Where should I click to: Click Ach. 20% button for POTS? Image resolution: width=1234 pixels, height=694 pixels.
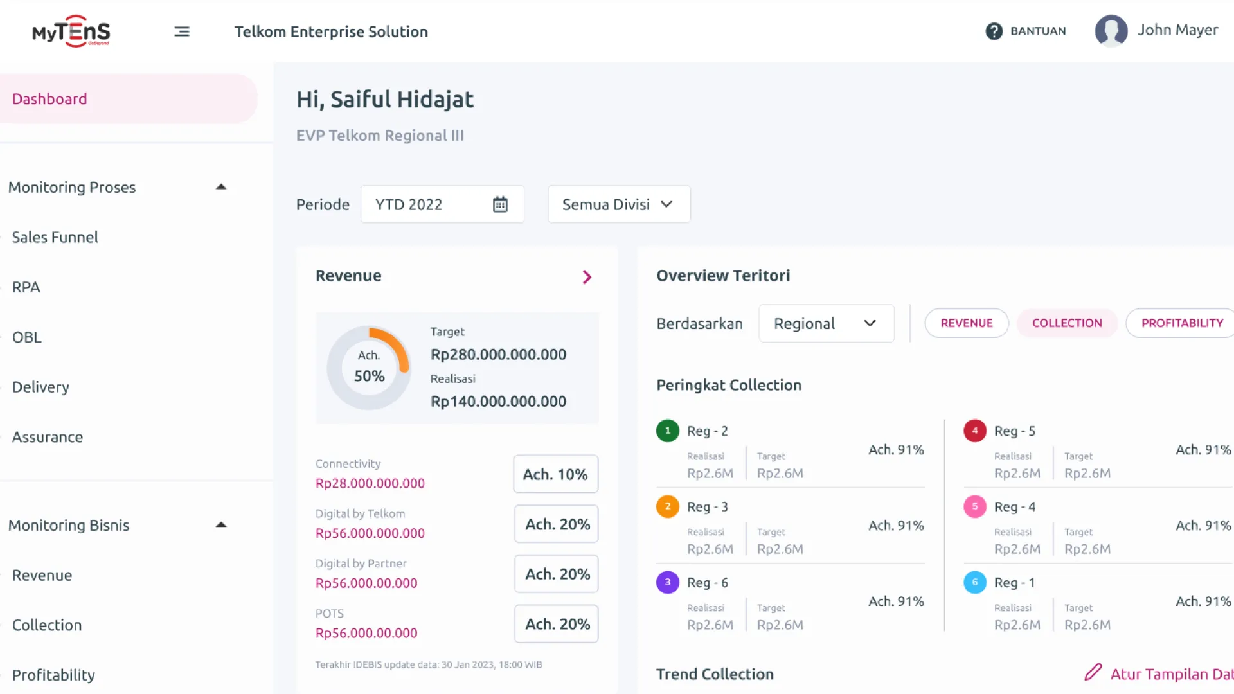click(557, 624)
